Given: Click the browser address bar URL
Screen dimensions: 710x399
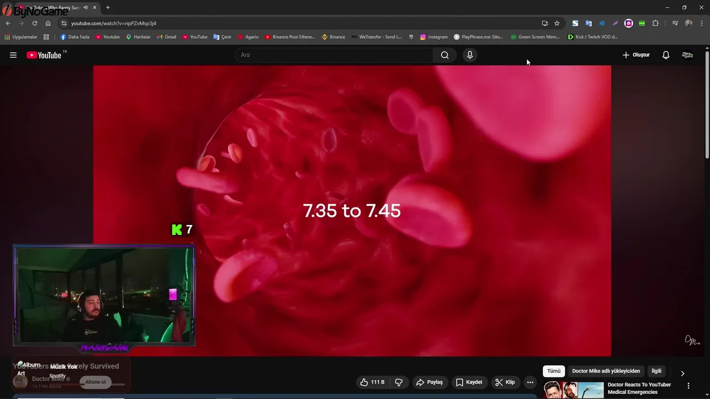Looking at the screenshot, I should (x=113, y=23).
